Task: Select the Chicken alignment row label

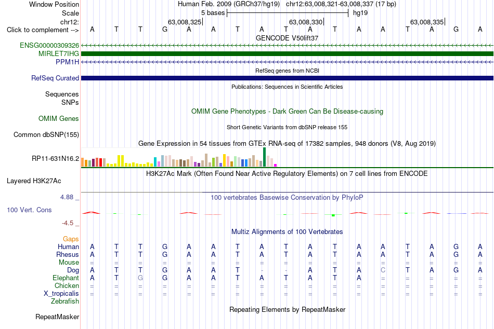Action: click(x=67, y=285)
